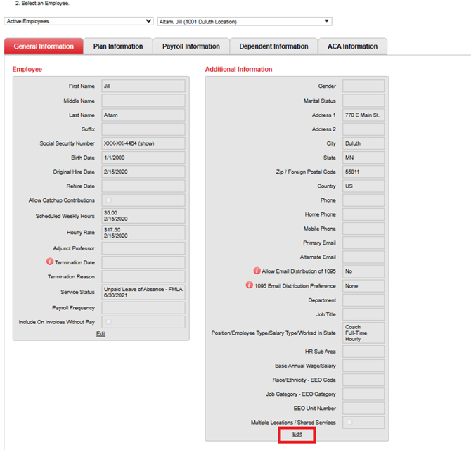Image resolution: width=471 pixels, height=450 pixels.
Task: Select the ACA Information tab
Action: tap(352, 46)
